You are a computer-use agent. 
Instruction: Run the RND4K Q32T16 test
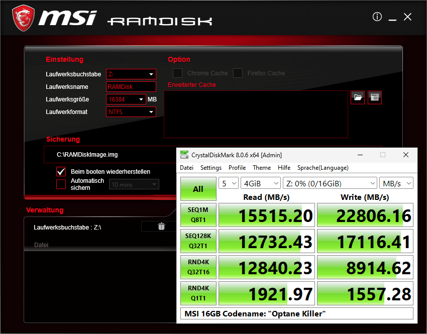198,267
